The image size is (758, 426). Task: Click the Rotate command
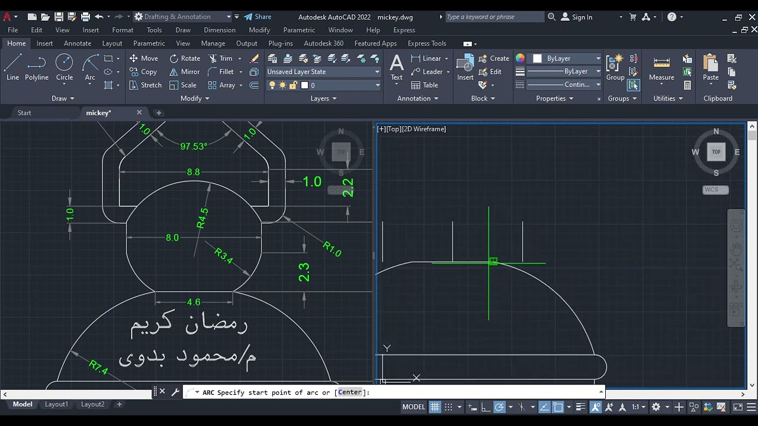tap(185, 58)
